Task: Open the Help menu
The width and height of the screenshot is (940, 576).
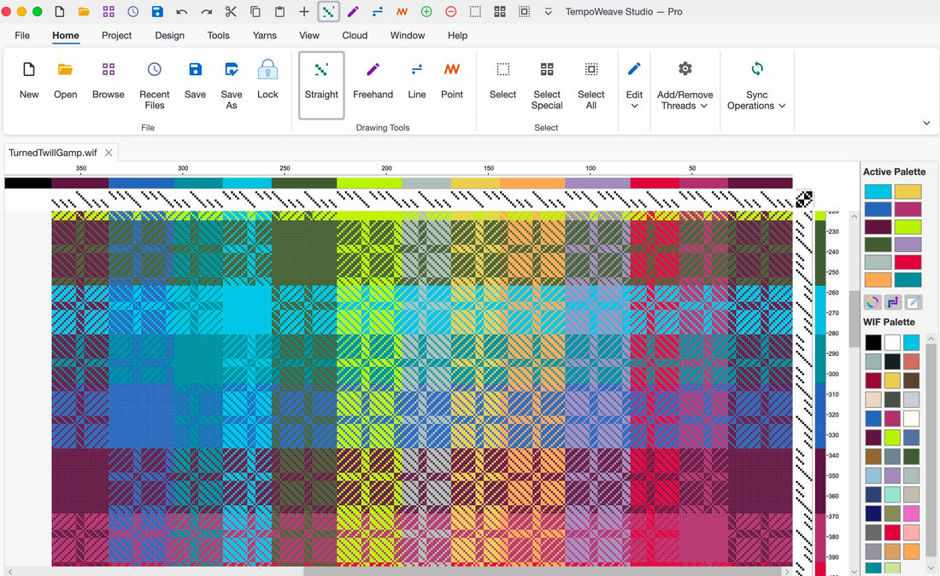Action: coord(457,35)
